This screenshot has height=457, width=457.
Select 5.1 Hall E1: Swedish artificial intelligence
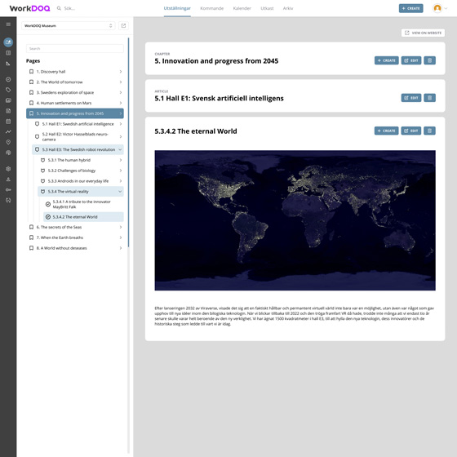coord(78,124)
